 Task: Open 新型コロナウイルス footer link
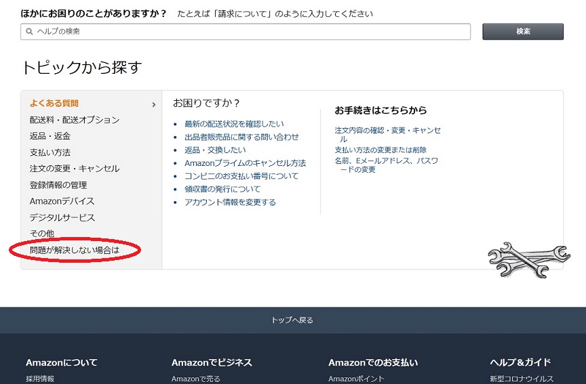coord(522,379)
